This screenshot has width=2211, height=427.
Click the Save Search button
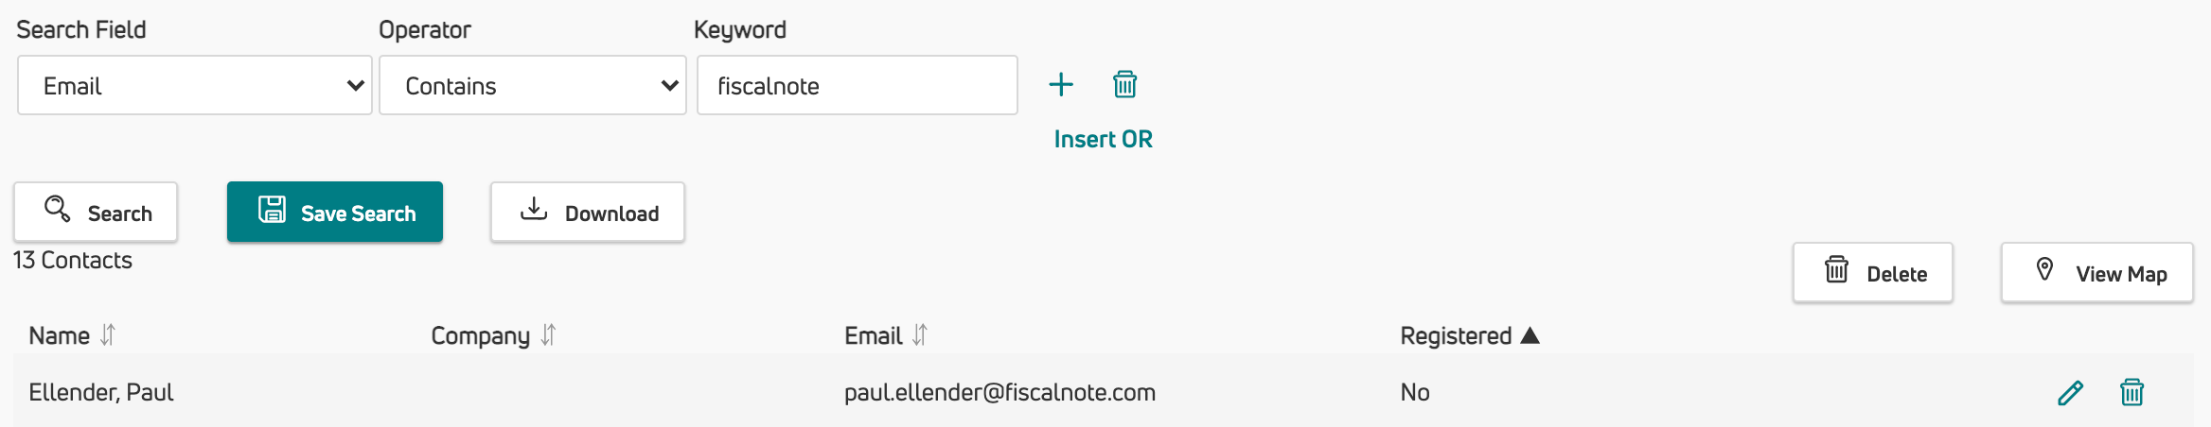(335, 212)
